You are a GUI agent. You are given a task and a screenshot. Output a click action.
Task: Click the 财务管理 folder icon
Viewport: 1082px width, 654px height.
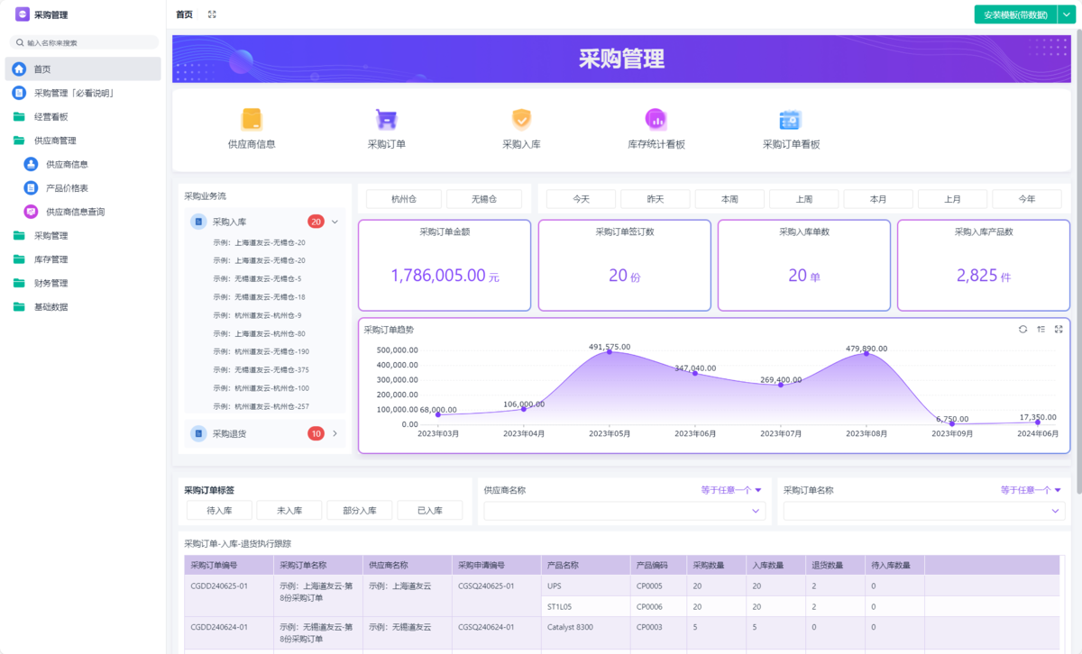pos(19,283)
